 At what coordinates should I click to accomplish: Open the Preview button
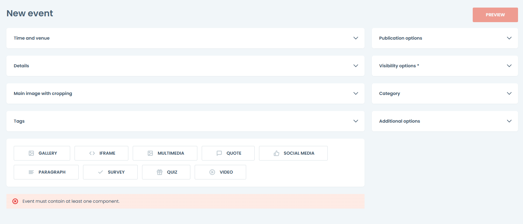pyautogui.click(x=495, y=15)
